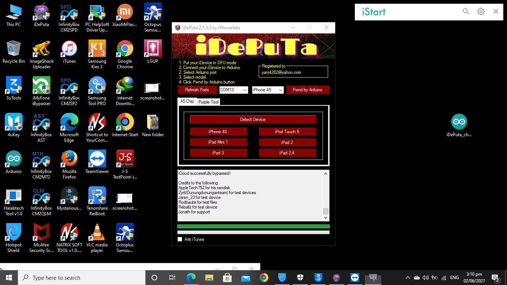Open iTunes from the desktop
The height and width of the screenshot is (285, 507).
[x=69, y=52]
